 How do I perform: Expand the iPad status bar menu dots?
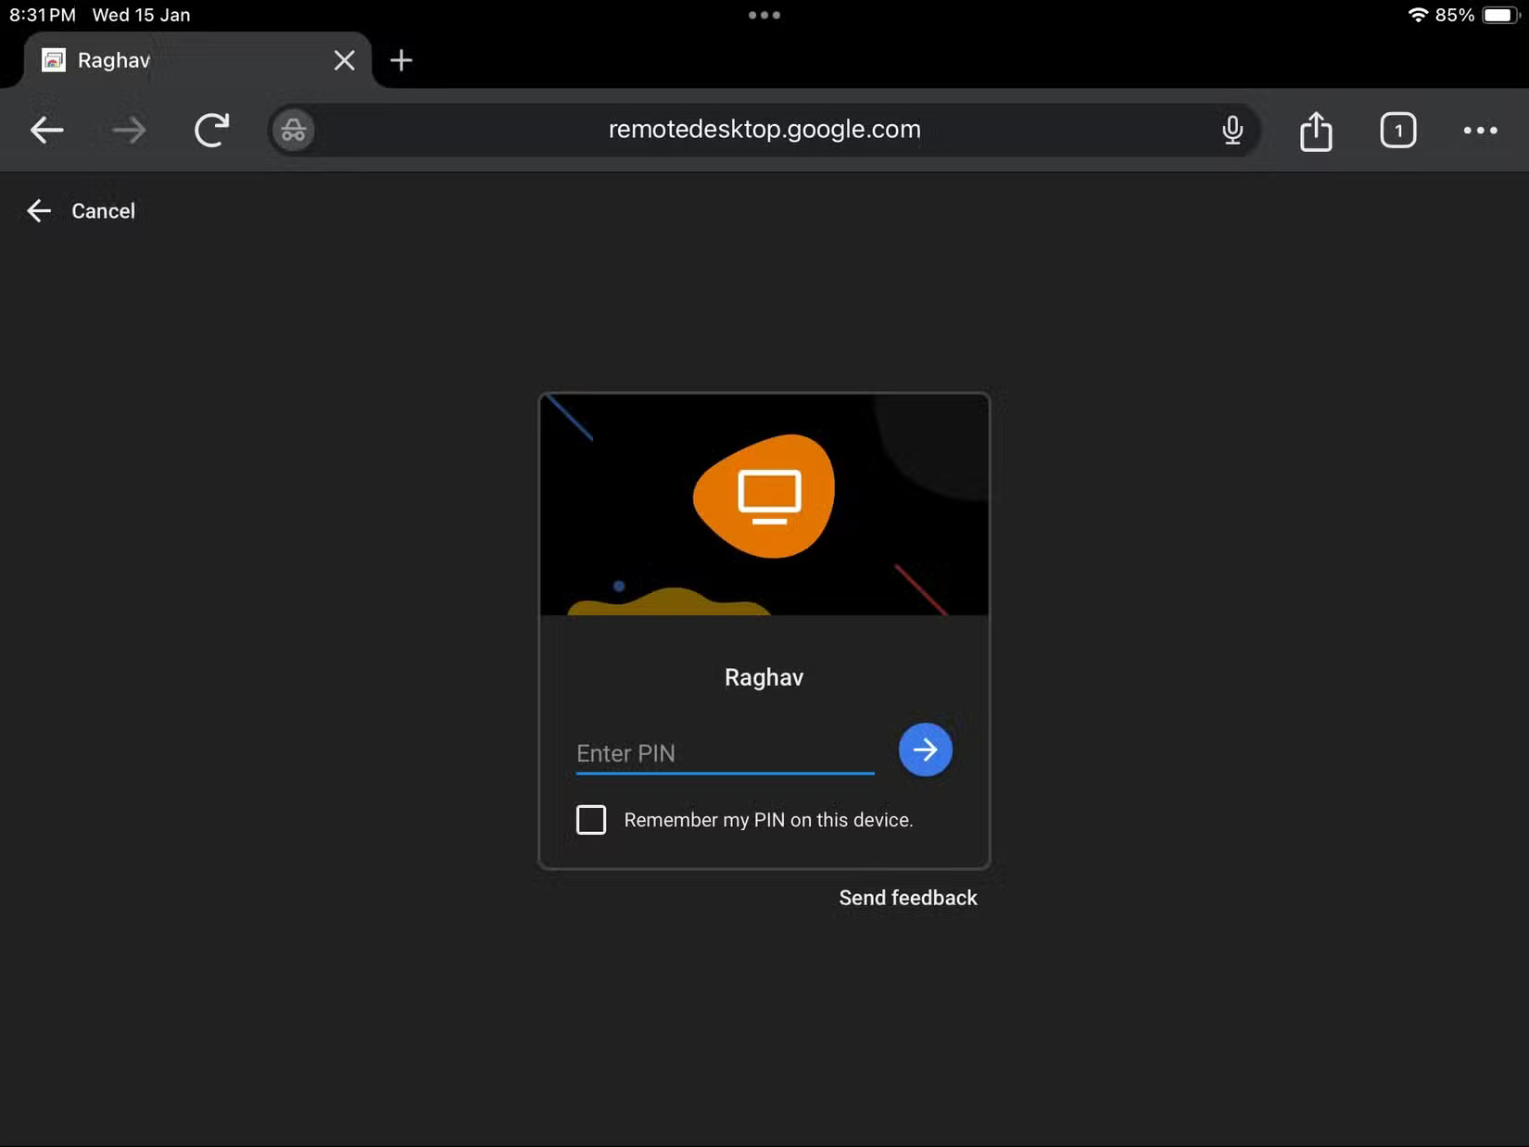(x=764, y=15)
